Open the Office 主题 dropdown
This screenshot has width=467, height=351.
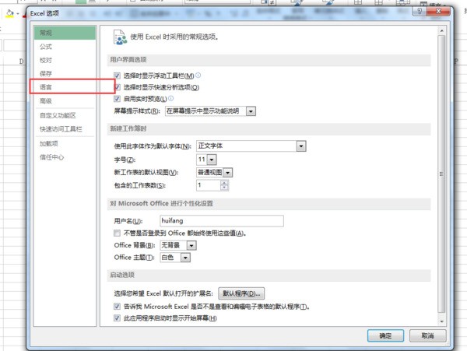click(191, 257)
